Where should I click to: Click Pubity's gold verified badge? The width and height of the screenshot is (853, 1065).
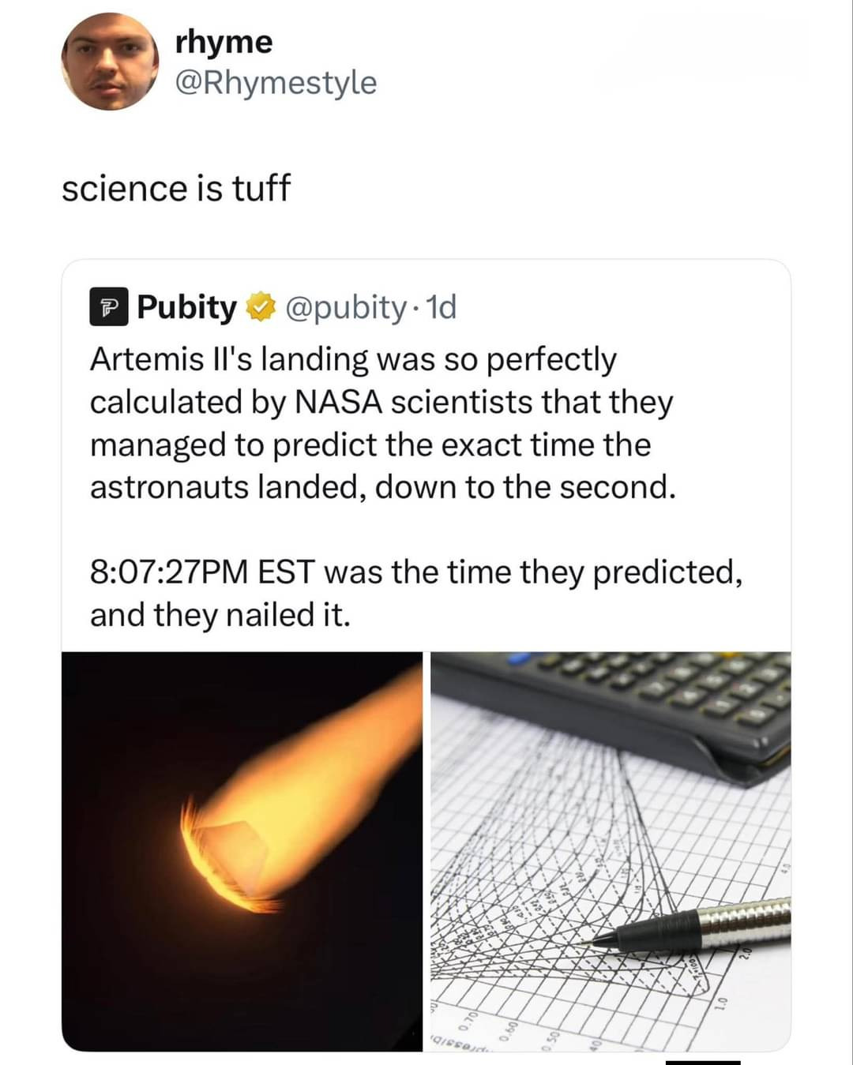[x=260, y=308]
